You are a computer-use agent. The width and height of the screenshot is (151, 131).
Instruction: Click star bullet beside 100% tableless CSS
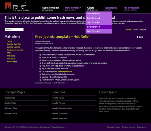point(40,55)
